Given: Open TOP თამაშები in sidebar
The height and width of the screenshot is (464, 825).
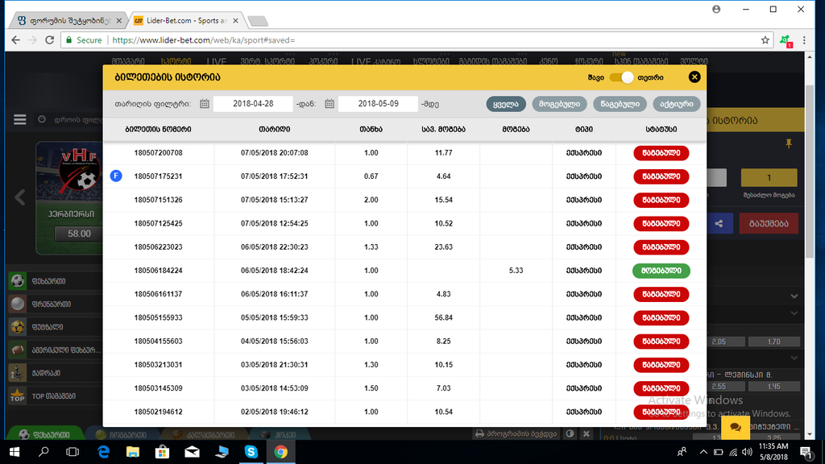Looking at the screenshot, I should coord(56,396).
